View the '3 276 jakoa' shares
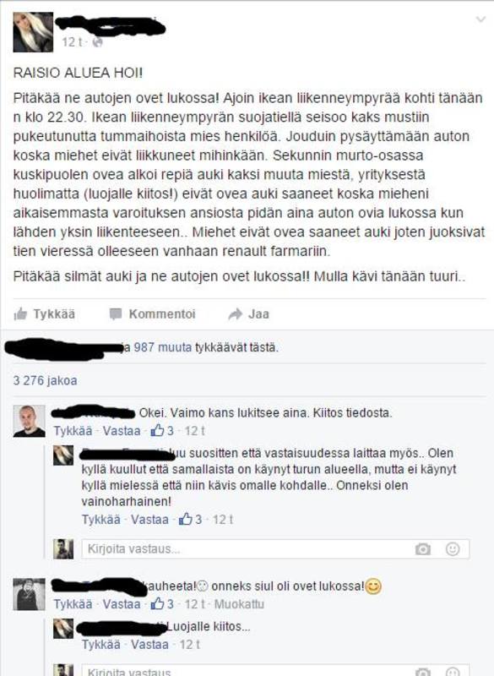 [46, 381]
